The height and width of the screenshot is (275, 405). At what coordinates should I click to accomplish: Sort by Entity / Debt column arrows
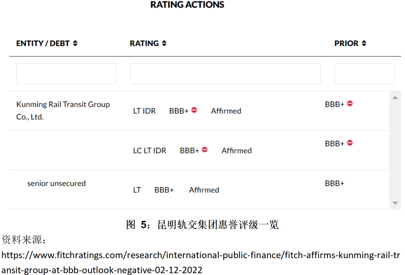pyautogui.click(x=75, y=43)
